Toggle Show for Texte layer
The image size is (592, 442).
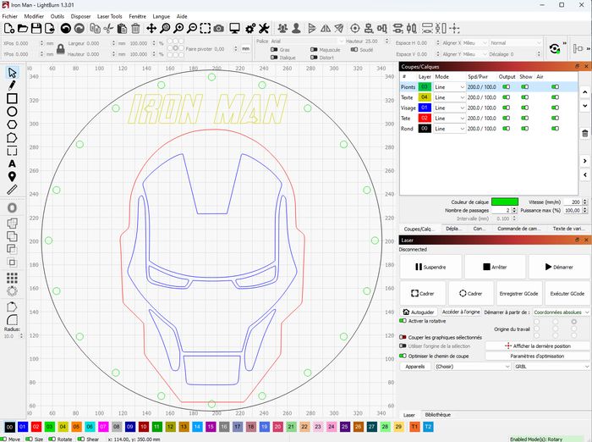[525, 97]
